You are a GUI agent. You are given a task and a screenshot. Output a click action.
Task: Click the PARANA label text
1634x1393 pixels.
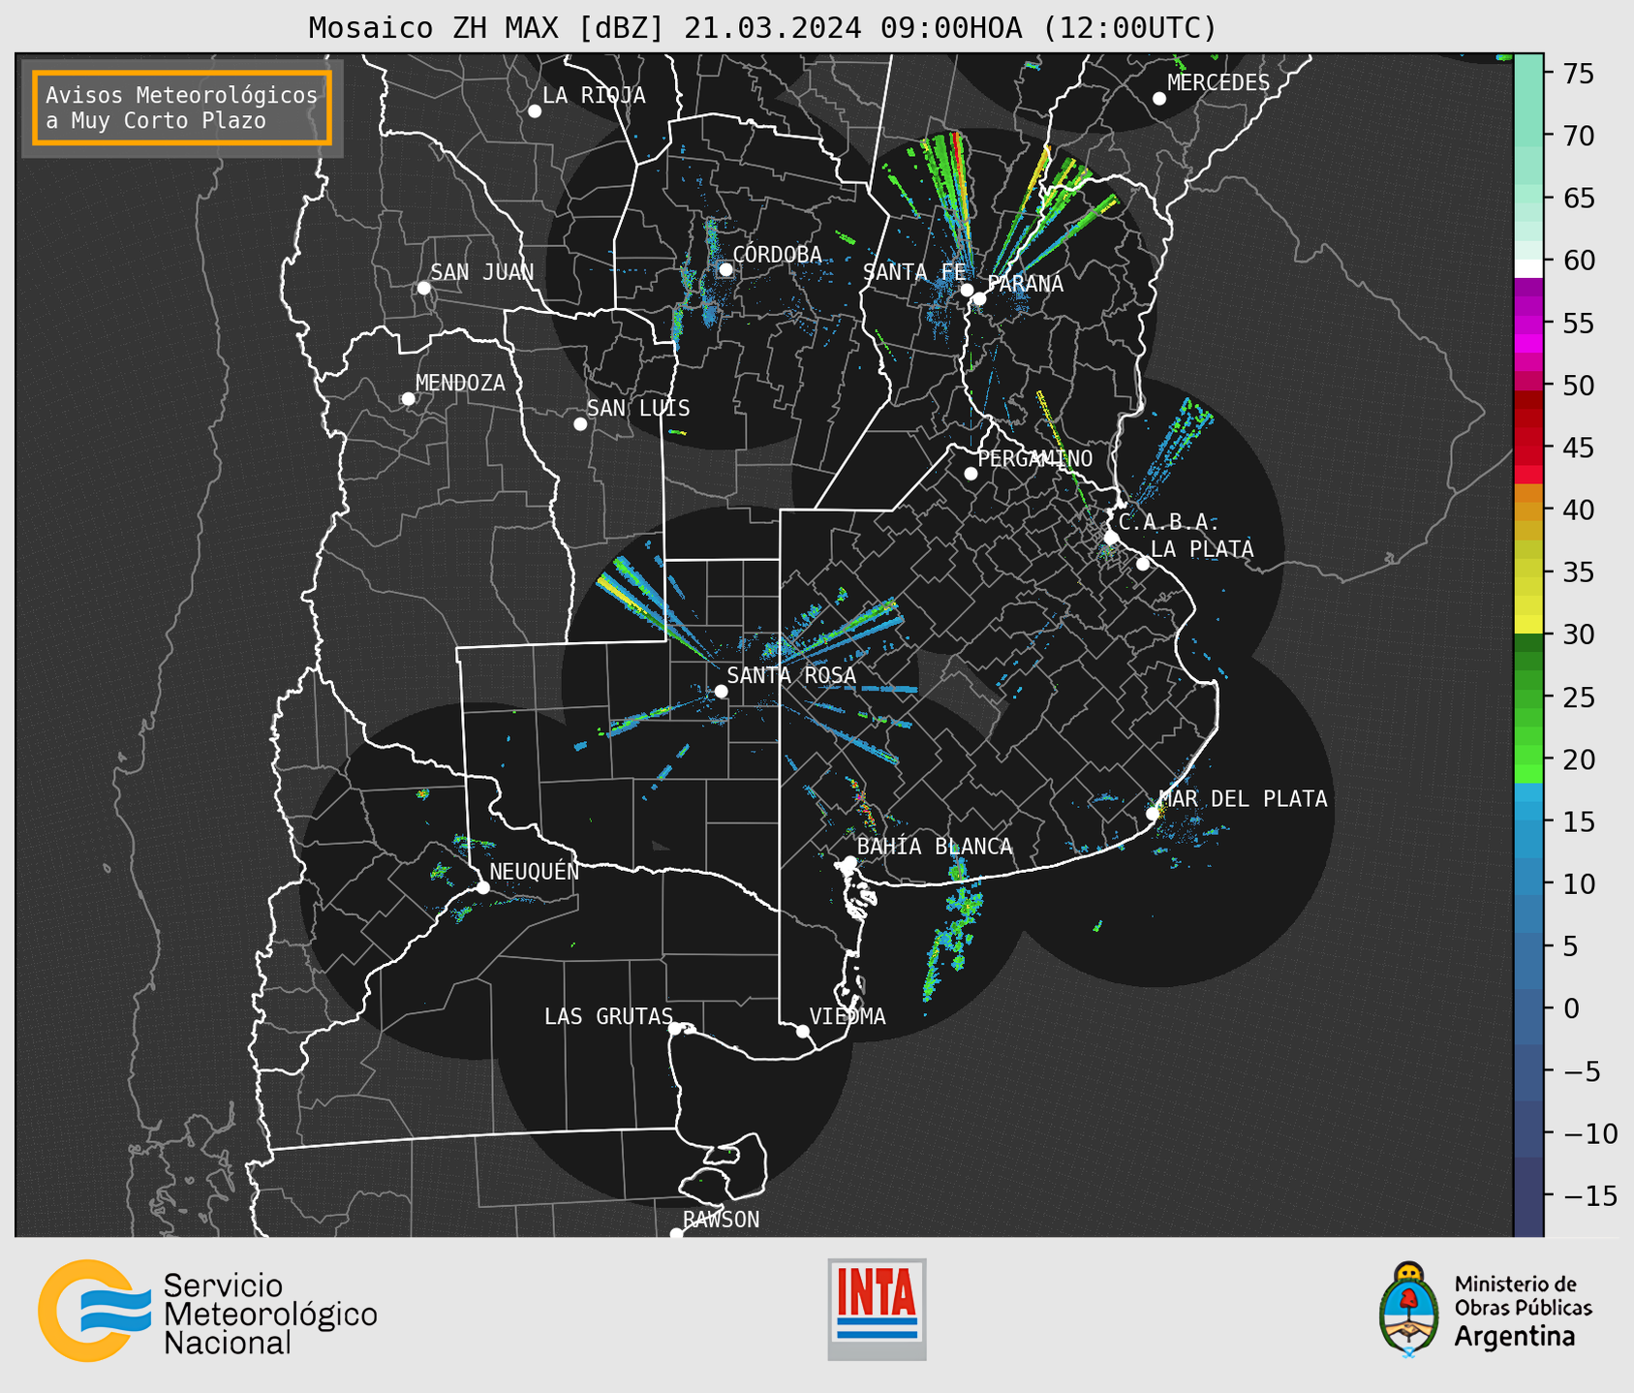[x=1026, y=284]
